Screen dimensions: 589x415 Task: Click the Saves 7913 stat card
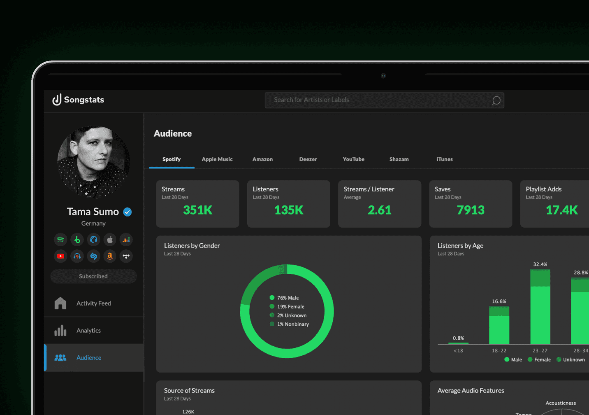click(471, 204)
